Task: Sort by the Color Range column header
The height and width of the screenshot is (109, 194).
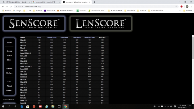Action: [x=64, y=37]
